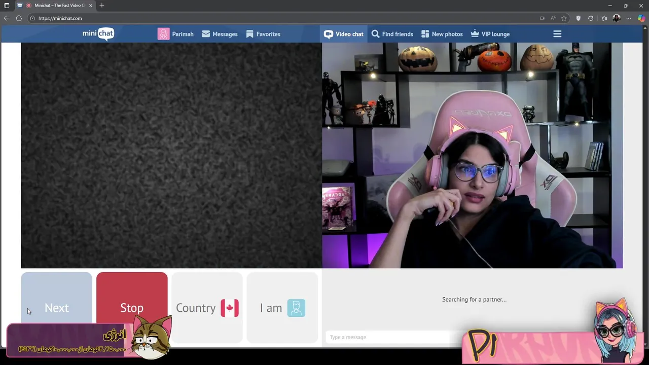Open the tab actions menu icon
649x365 pixels.
pyautogui.click(x=7, y=6)
